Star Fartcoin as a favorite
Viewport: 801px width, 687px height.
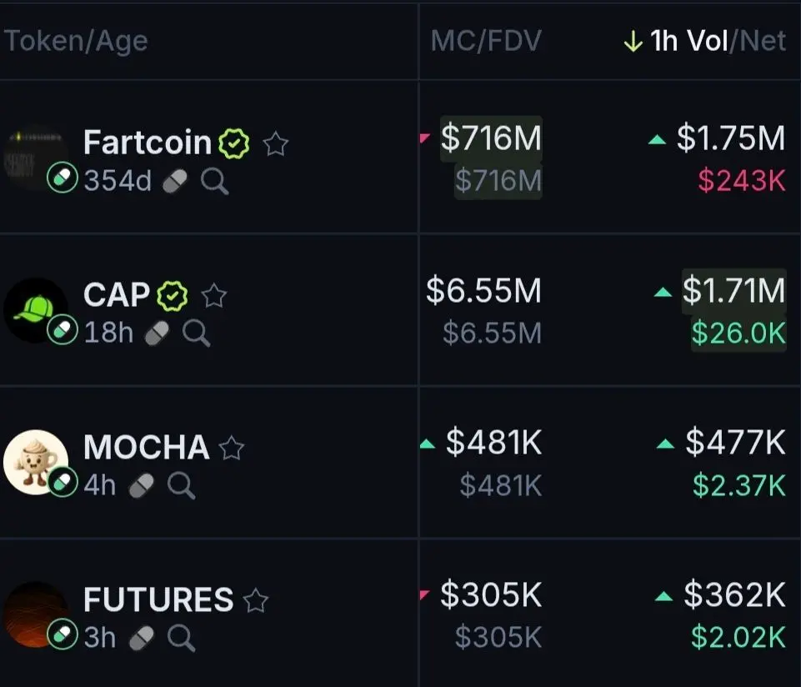[x=276, y=143]
